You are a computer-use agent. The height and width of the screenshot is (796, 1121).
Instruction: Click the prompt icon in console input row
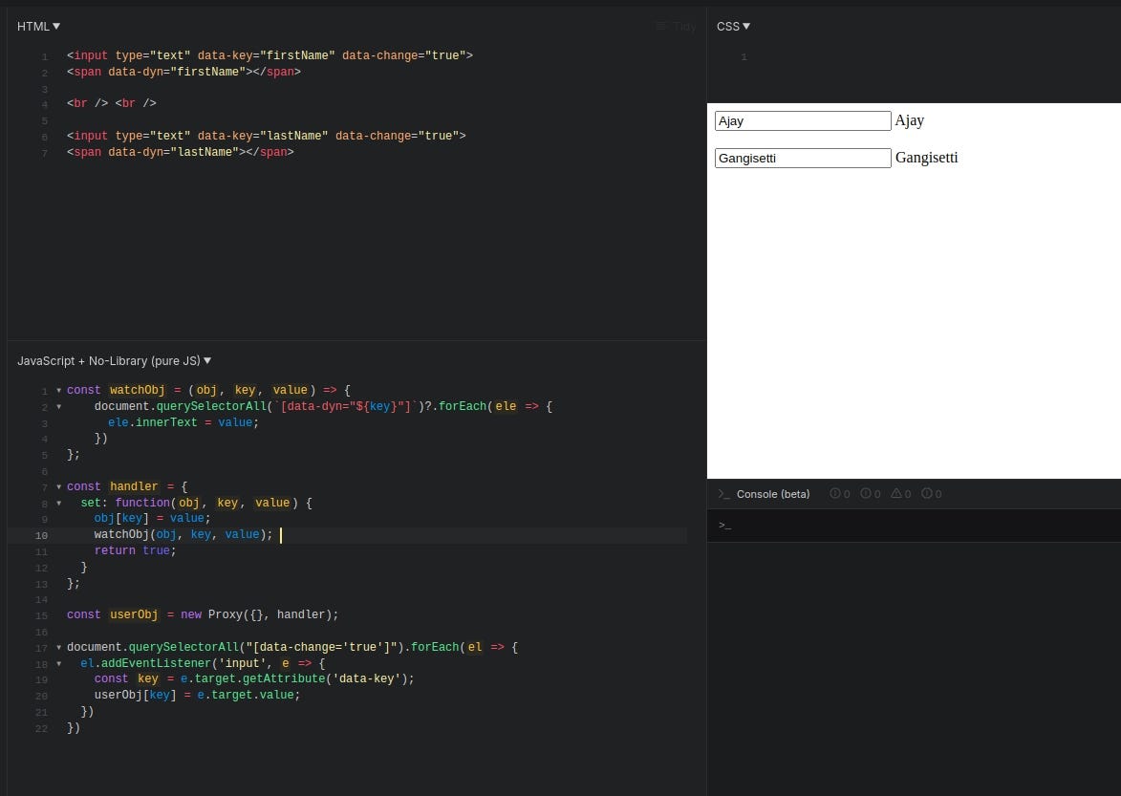[x=726, y=525]
